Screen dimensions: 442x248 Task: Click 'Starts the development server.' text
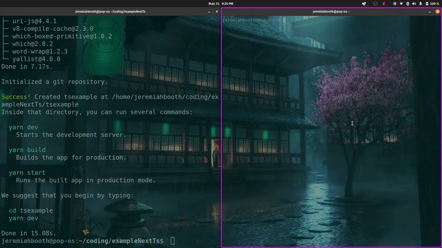tap(71, 135)
